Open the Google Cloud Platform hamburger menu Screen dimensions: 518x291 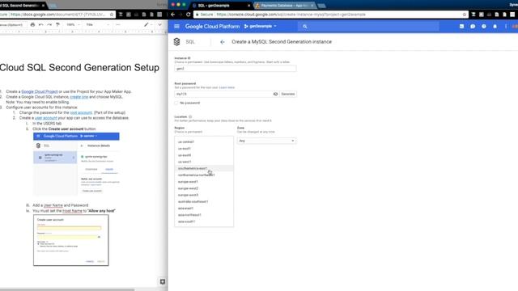point(176,27)
